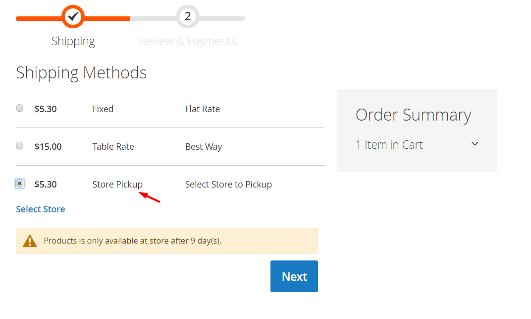Expand the "1 Item in Cart" section

(x=389, y=145)
